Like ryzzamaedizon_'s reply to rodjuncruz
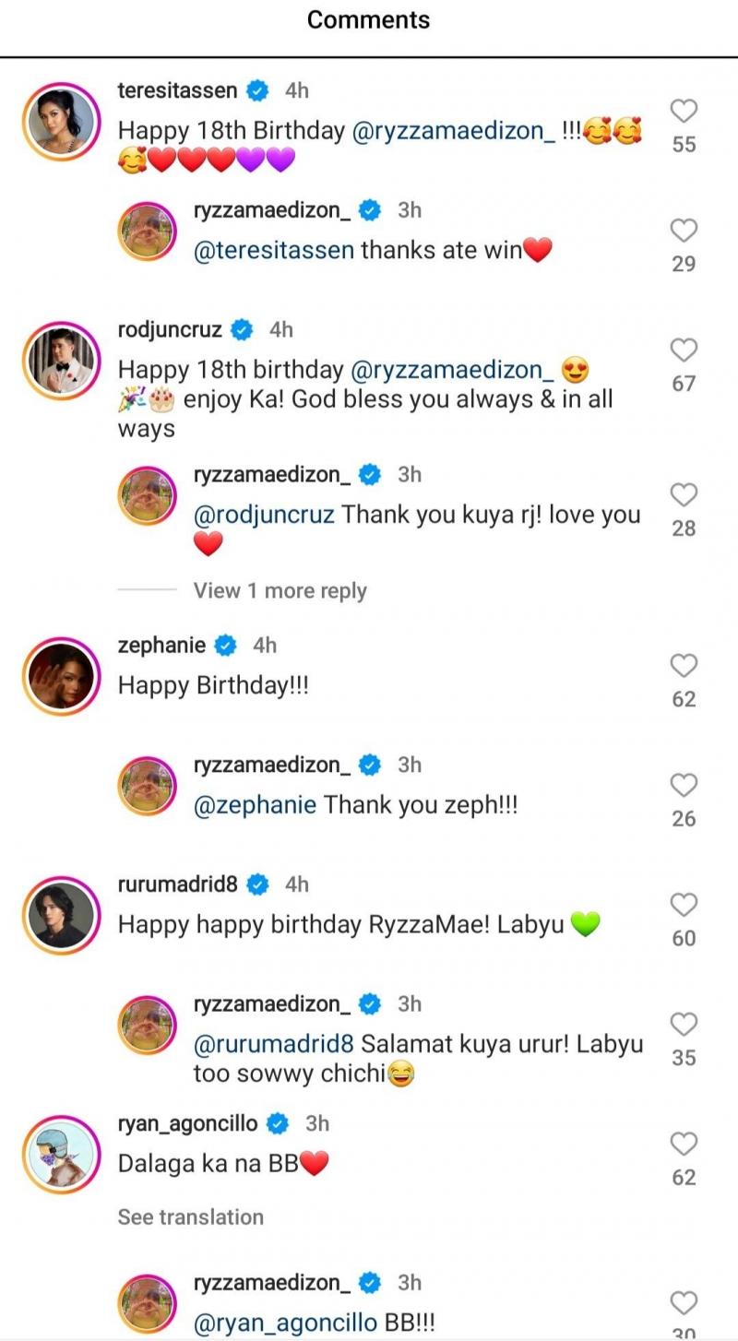 [684, 495]
